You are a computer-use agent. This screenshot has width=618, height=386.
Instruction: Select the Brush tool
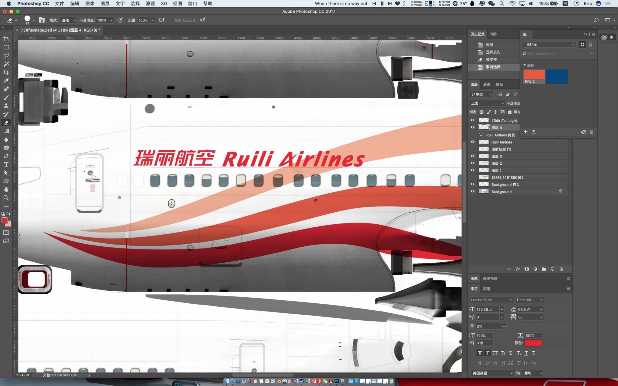click(x=6, y=97)
